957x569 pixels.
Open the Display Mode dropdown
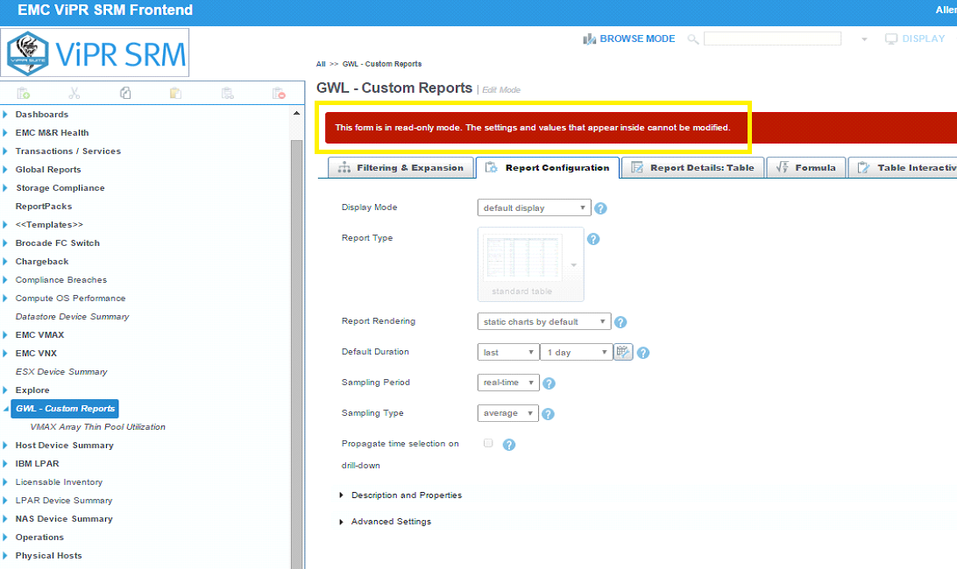pyautogui.click(x=534, y=208)
